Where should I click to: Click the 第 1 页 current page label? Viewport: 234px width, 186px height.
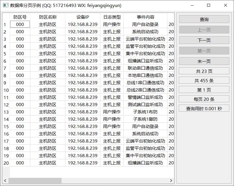click(x=204, y=90)
